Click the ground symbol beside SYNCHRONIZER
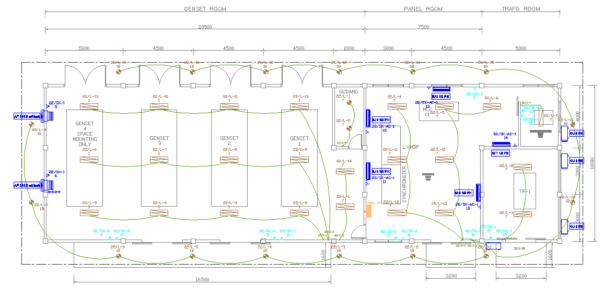This screenshot has height=298, width=616. [x=428, y=177]
